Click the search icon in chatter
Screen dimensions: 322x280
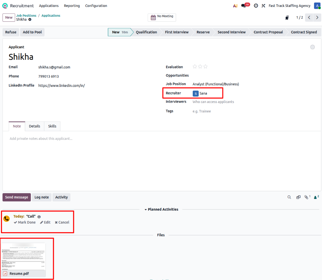[289, 197]
